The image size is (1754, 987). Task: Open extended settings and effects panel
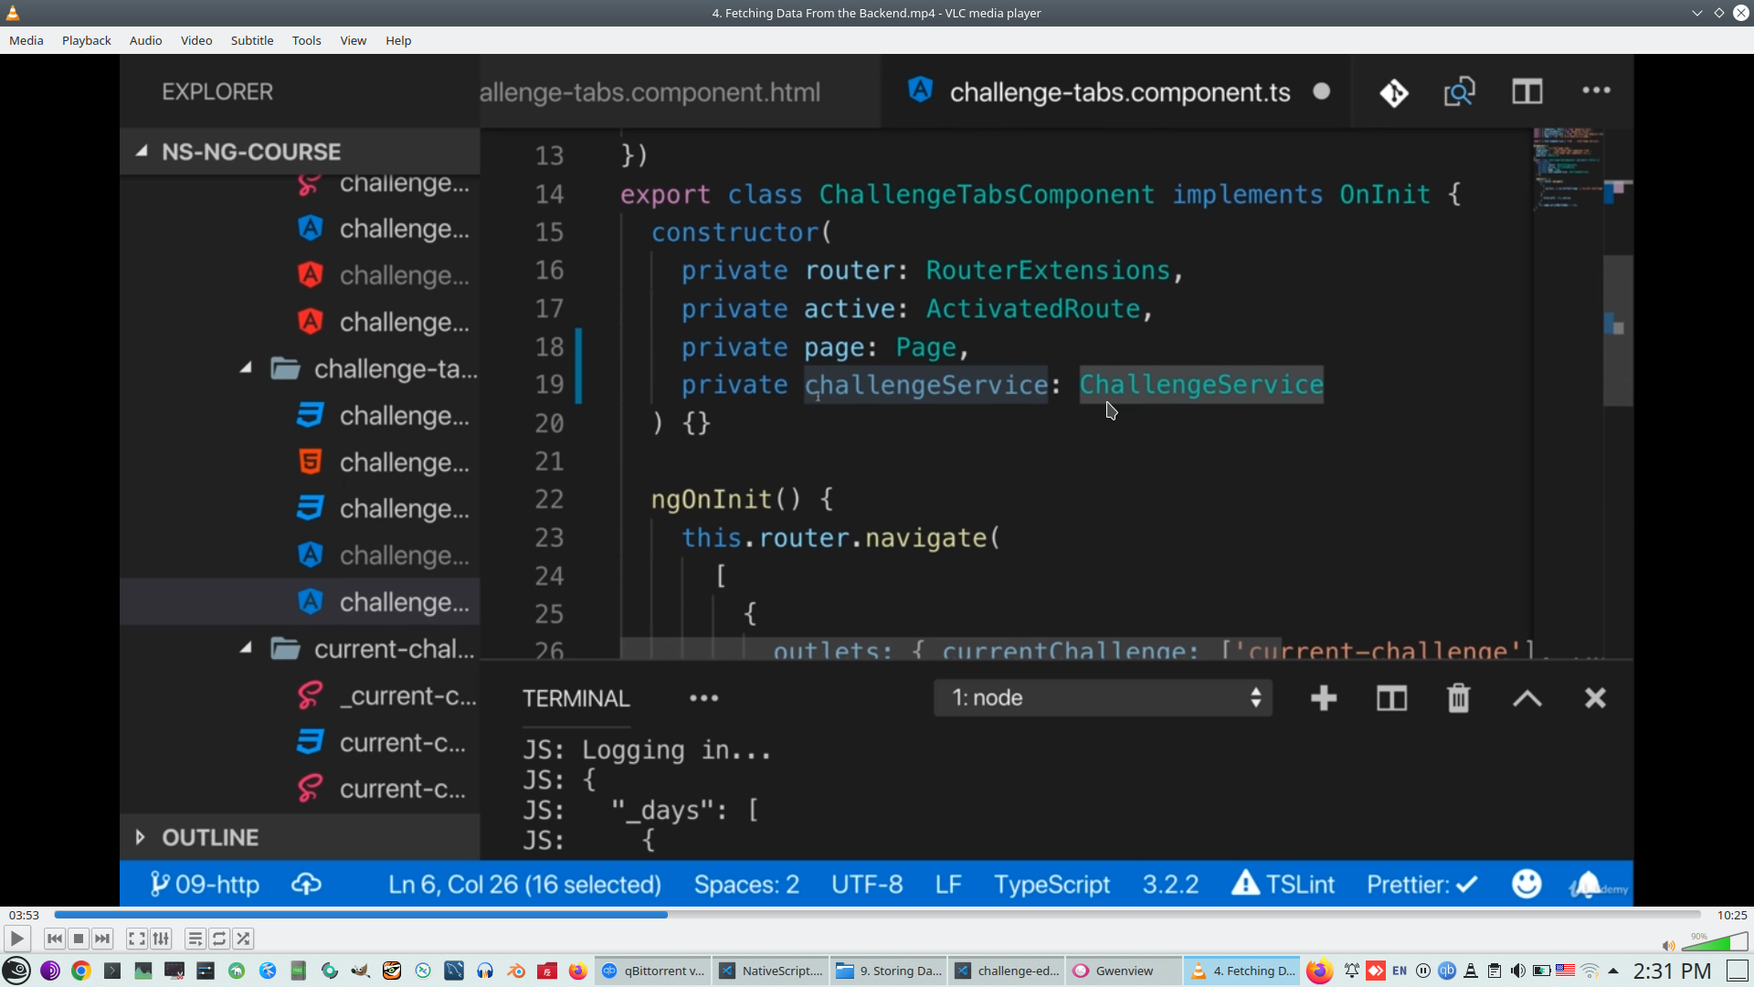(161, 939)
